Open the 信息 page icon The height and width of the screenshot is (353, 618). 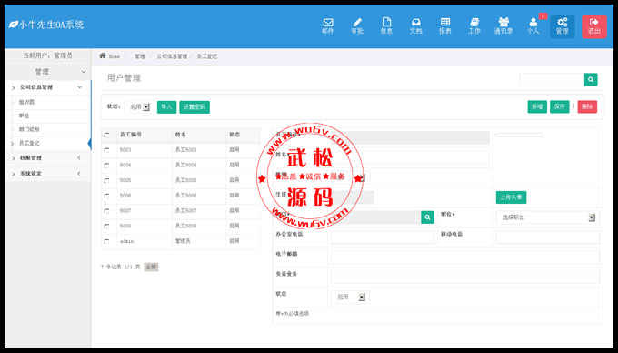[386, 26]
